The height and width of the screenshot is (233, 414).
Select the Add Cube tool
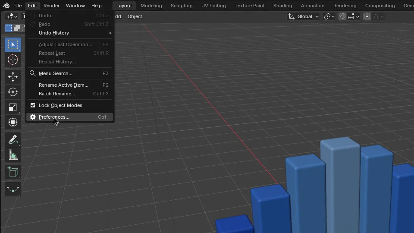[x=13, y=172]
